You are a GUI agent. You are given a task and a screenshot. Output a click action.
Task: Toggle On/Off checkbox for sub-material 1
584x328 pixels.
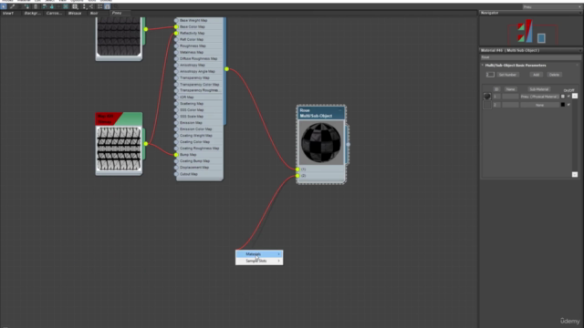[x=568, y=97]
